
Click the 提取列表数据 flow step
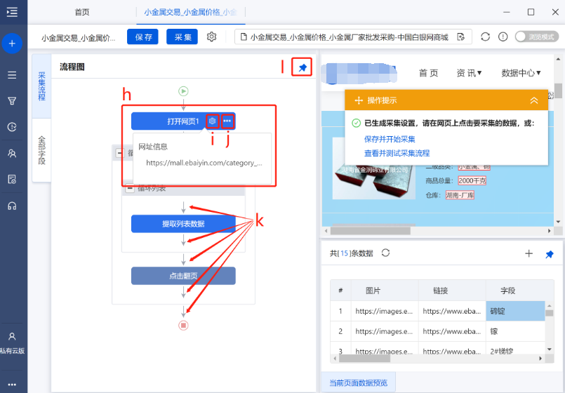tap(183, 224)
